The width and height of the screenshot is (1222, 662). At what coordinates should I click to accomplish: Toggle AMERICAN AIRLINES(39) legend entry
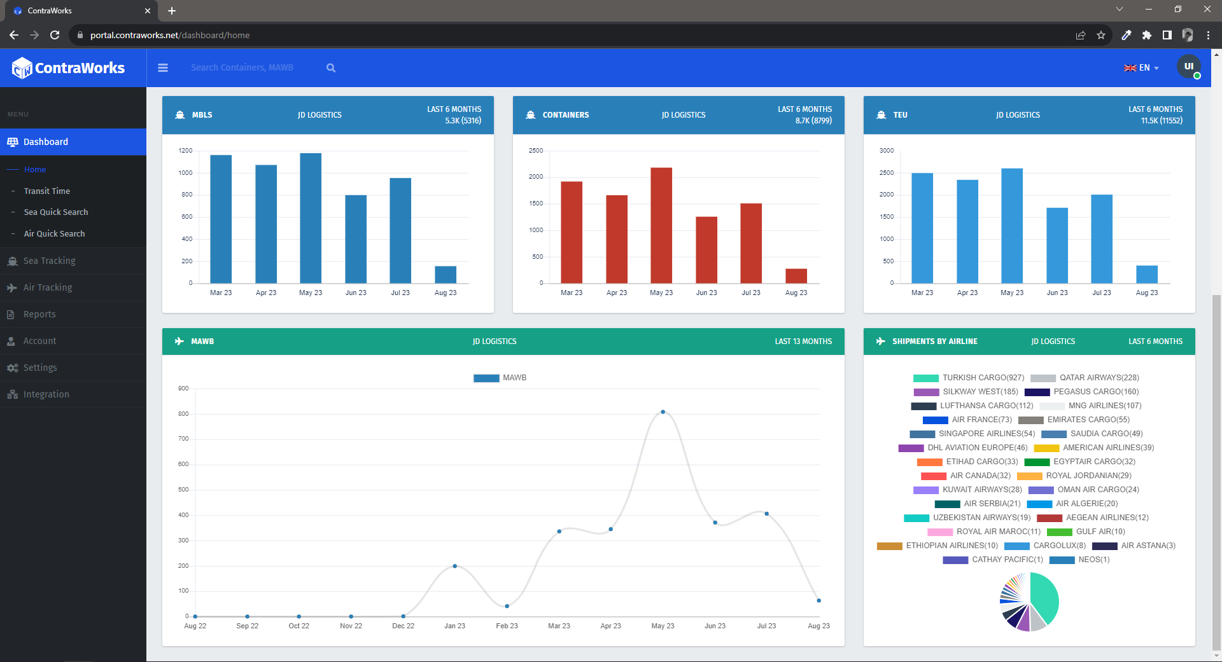tap(1094, 448)
